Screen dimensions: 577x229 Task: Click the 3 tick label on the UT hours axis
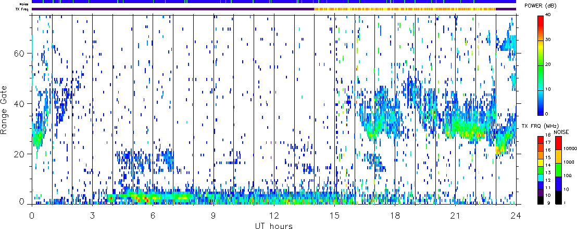pos(92,215)
